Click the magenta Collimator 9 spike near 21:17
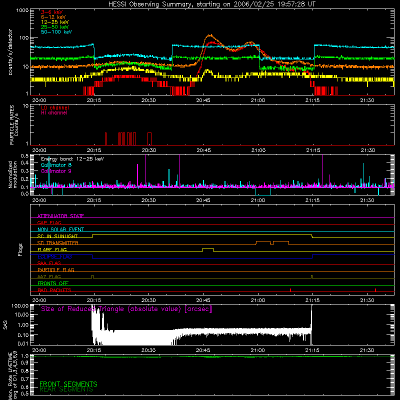Image resolution: width=400 pixels, height=400 pixels. 322,170
